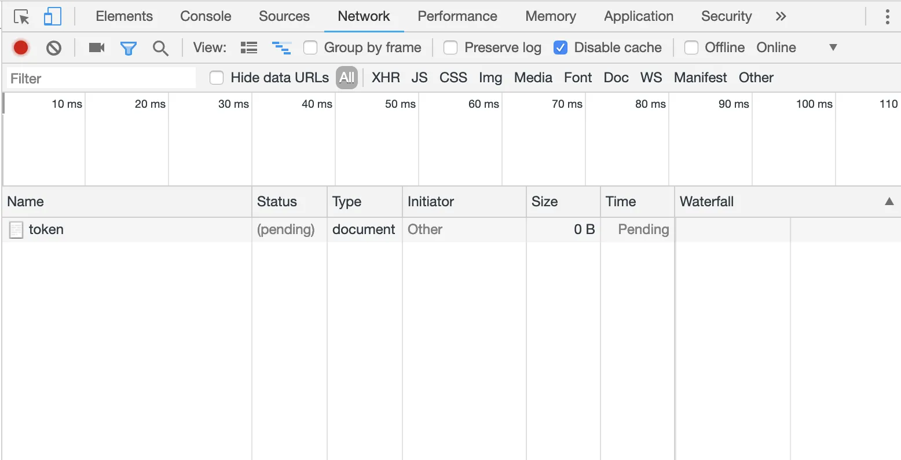Open the Performance tab
This screenshot has width=901, height=460.
[x=457, y=16]
